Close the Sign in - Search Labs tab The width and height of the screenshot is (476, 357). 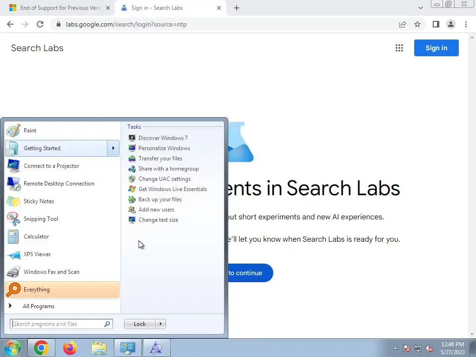pos(219,8)
